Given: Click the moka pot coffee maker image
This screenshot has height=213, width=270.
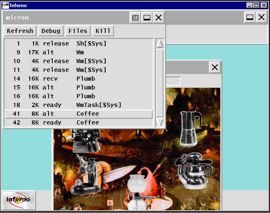Looking at the screenshot, I should [x=190, y=129].
